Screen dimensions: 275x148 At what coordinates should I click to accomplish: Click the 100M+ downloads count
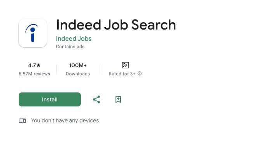click(78, 65)
